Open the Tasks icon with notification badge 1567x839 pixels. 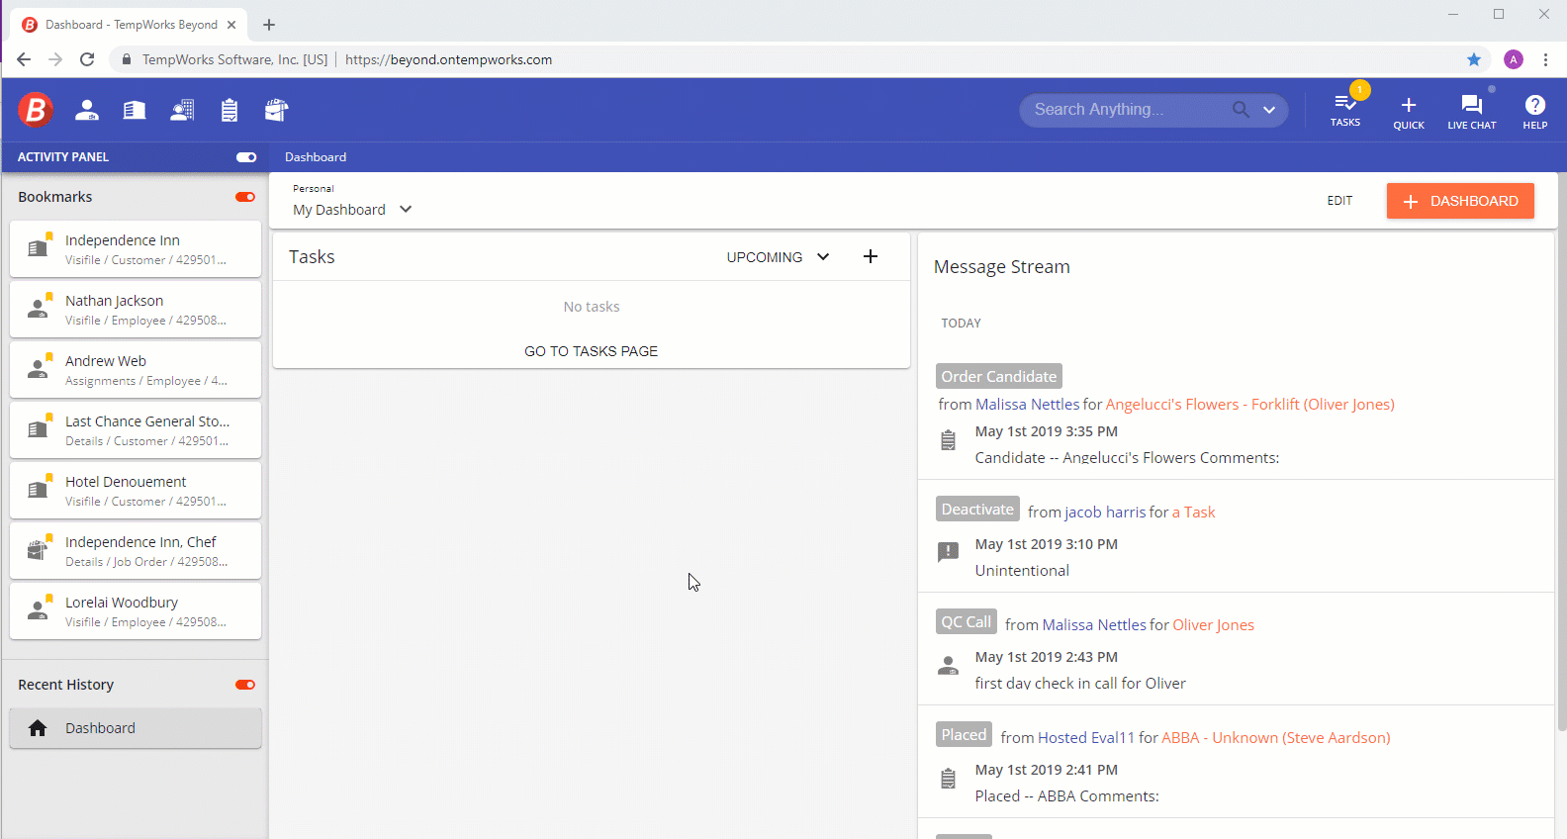click(x=1345, y=108)
